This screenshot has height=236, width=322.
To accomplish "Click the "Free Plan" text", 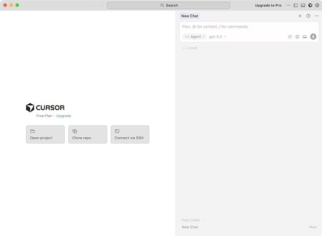I will 44,116.
